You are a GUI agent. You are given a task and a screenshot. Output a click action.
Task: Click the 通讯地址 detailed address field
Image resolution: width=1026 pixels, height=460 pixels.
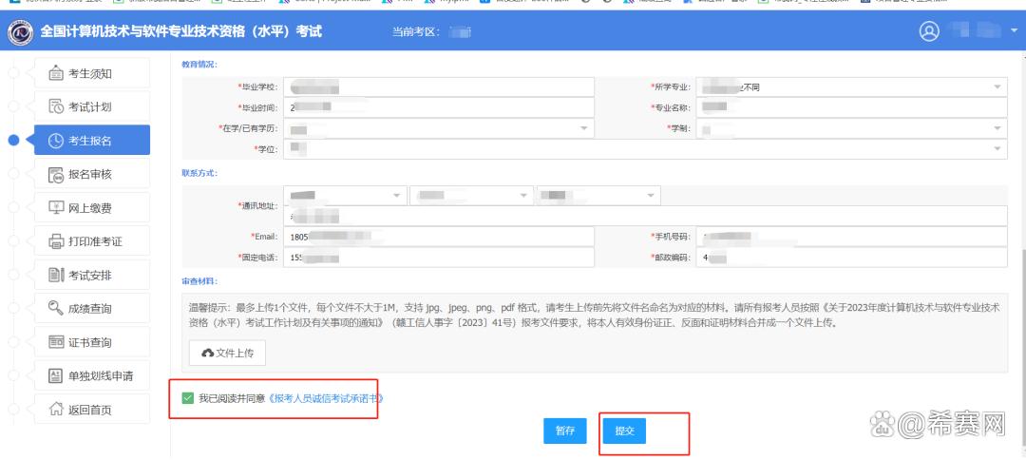pyautogui.click(x=645, y=216)
